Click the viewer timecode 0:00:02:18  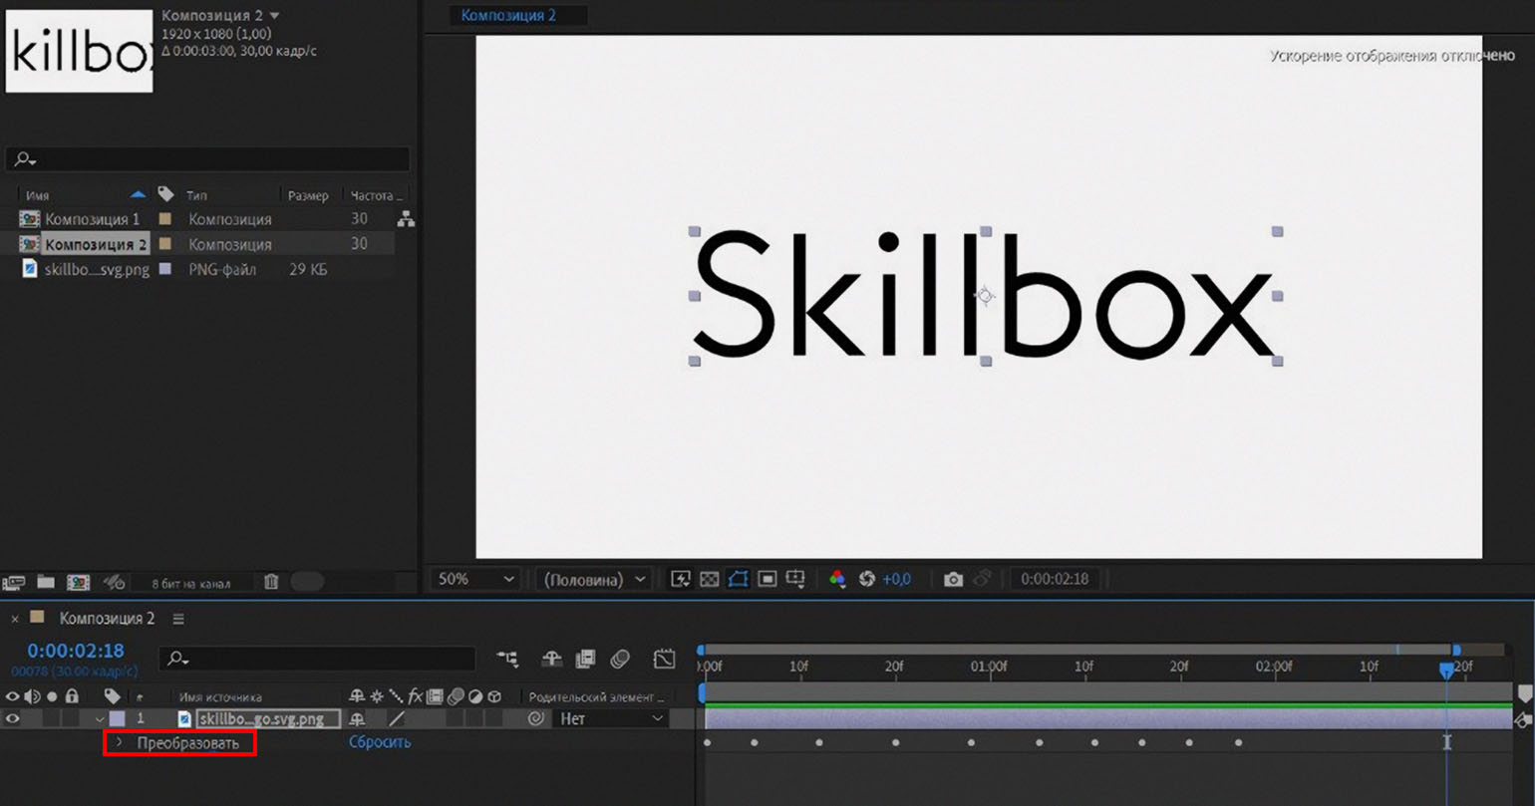click(1055, 579)
